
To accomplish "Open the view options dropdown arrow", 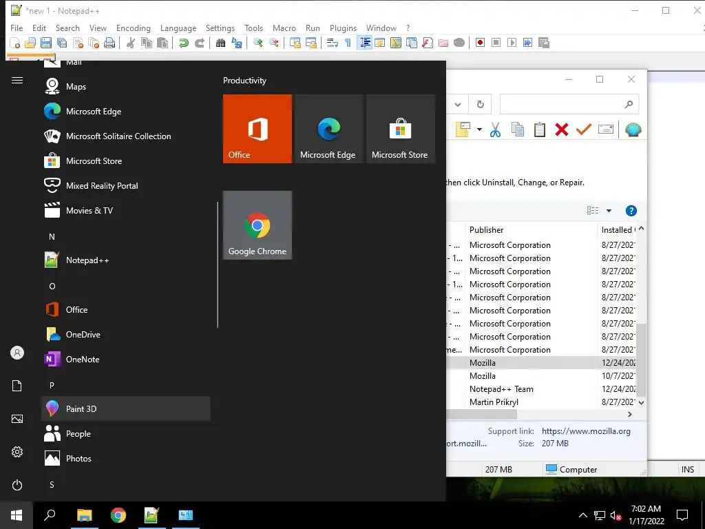I will 609,211.
